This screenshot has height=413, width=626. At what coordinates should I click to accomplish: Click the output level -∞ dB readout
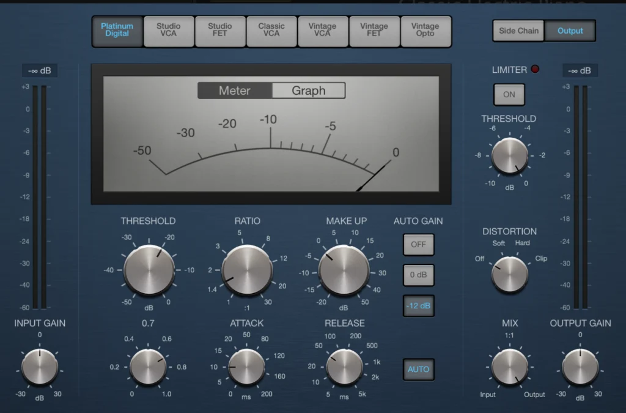pyautogui.click(x=580, y=71)
